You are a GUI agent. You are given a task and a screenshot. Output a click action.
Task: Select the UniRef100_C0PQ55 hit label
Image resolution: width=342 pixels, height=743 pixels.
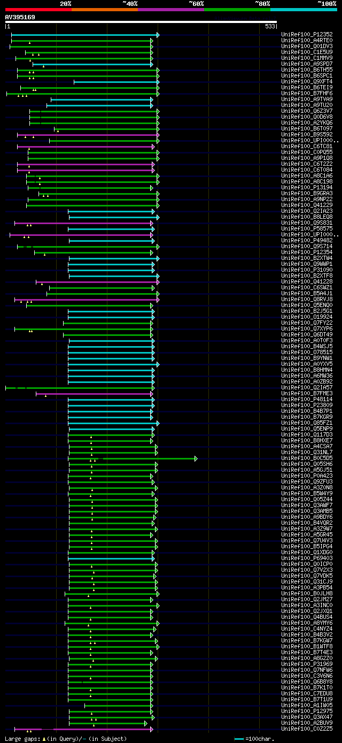[307, 152]
